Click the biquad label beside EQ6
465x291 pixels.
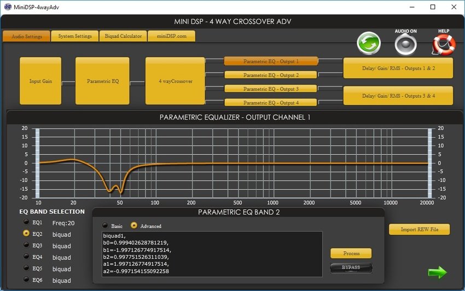pos(62,281)
